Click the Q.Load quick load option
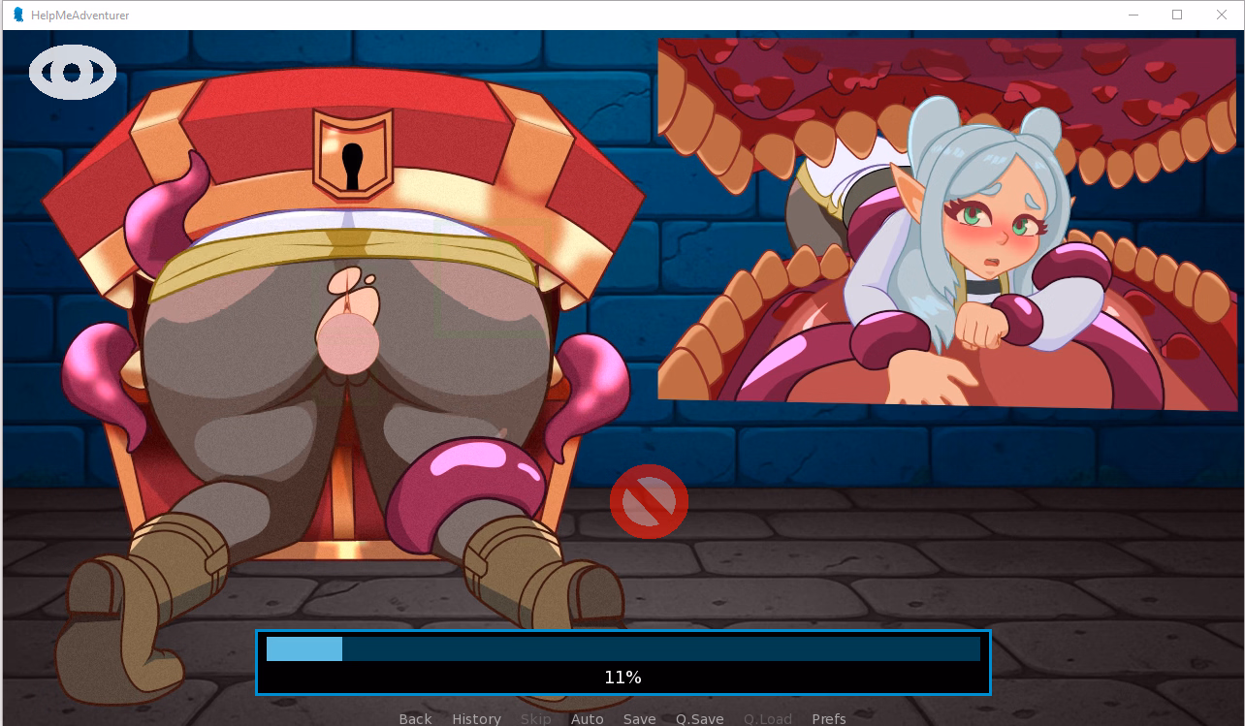The width and height of the screenshot is (1245, 726). click(x=767, y=718)
